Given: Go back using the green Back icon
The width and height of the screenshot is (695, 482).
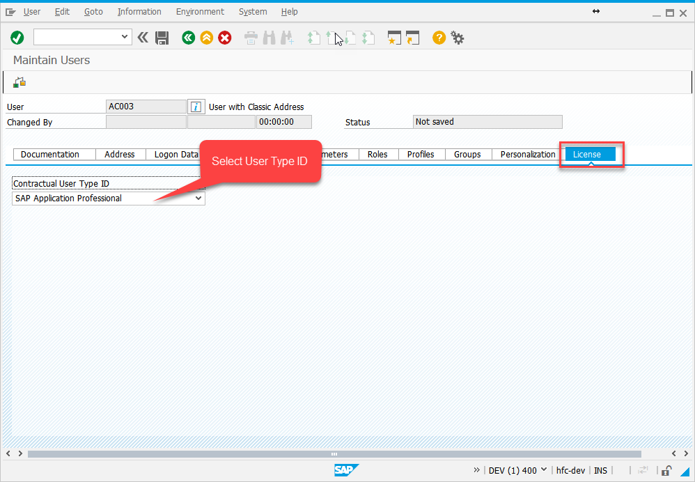Looking at the screenshot, I should tap(189, 38).
